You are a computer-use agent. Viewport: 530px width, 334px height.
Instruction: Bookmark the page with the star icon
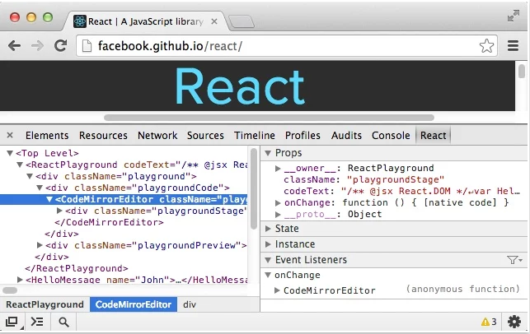click(x=486, y=45)
